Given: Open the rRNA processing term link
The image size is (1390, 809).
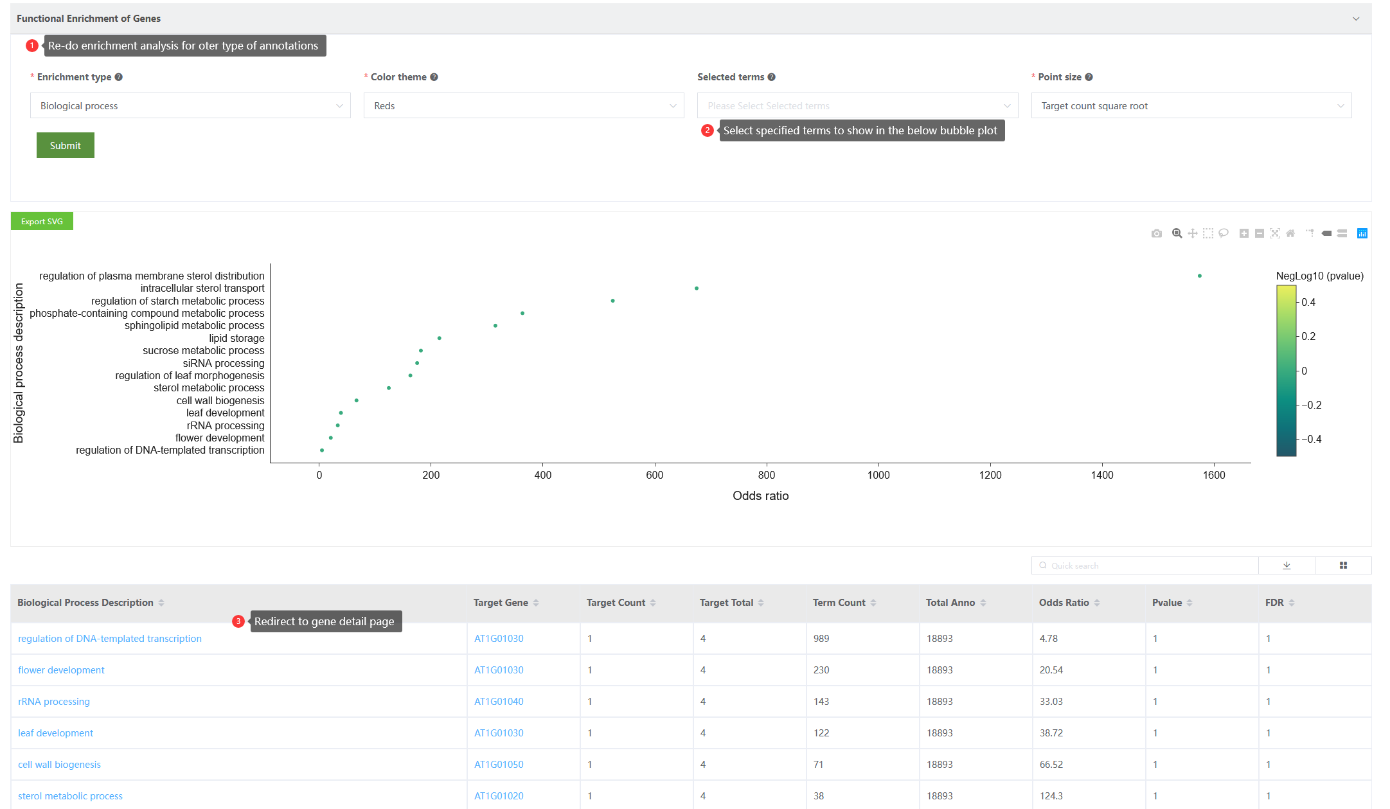Looking at the screenshot, I should click(x=54, y=702).
